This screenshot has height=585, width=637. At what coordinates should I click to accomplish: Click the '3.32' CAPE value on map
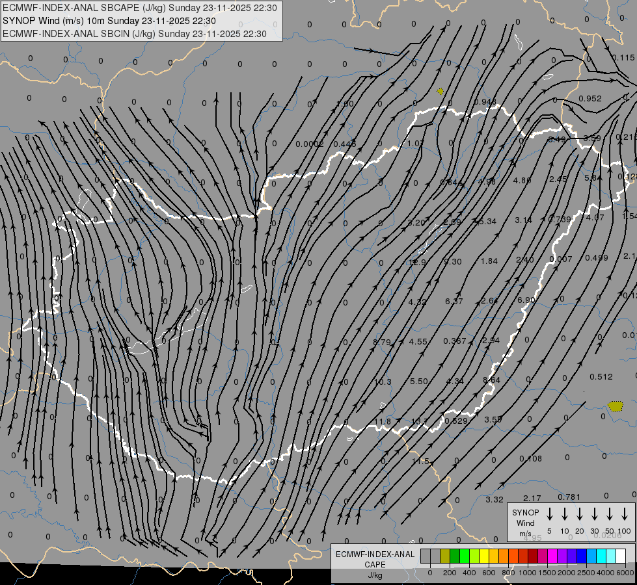(495, 500)
